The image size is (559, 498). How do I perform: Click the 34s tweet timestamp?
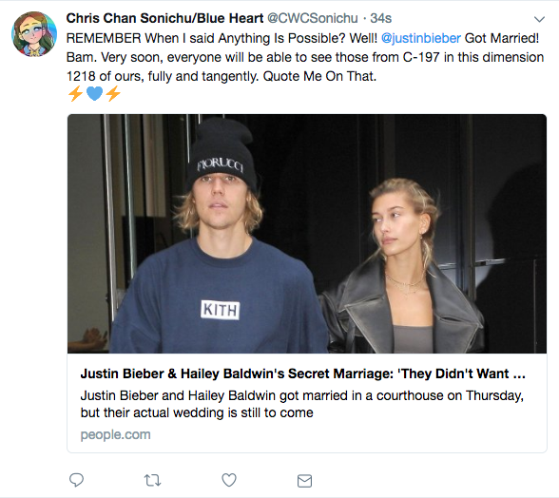click(380, 18)
